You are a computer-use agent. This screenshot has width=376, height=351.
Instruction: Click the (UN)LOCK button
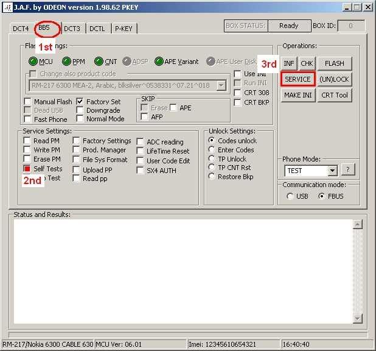pyautogui.click(x=335, y=79)
